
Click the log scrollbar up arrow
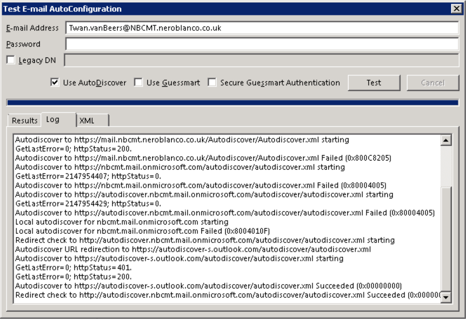[x=446, y=140]
